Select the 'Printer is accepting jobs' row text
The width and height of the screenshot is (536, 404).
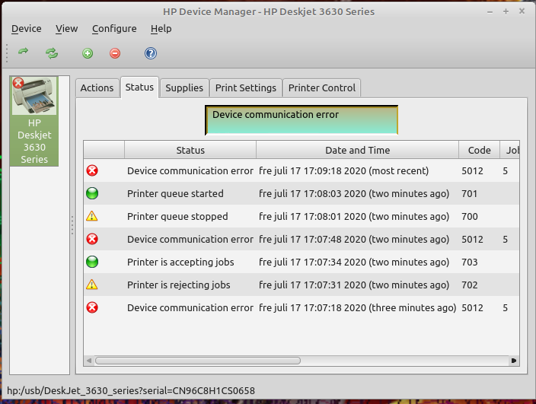(180, 262)
